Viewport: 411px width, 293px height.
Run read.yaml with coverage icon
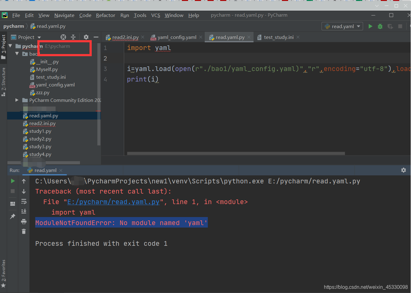[x=390, y=26]
